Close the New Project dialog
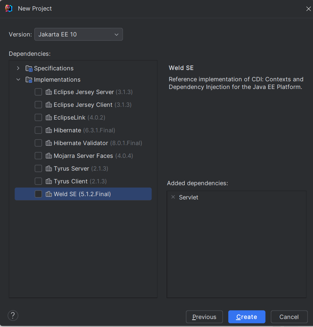Screen dimensions: 313x327 click(x=308, y=9)
